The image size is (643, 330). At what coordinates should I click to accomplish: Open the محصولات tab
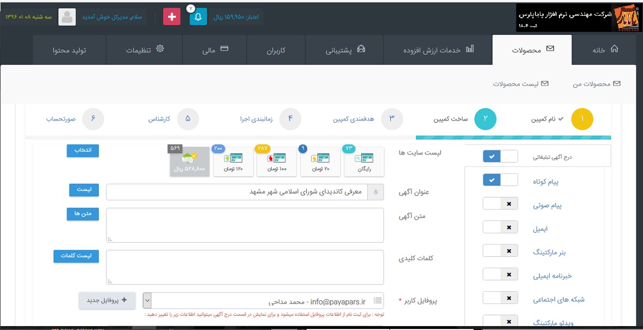point(532,50)
